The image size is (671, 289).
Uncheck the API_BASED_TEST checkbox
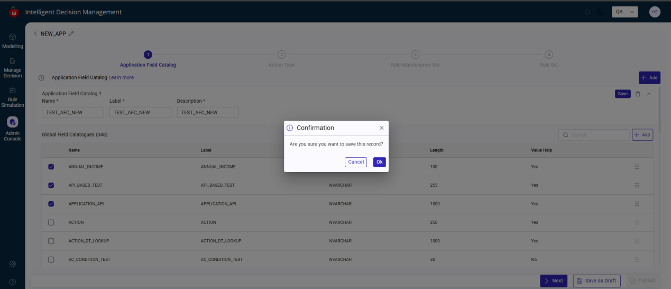[51, 185]
